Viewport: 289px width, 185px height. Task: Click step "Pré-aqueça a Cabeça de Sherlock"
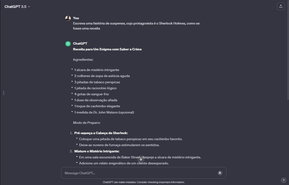101,133
